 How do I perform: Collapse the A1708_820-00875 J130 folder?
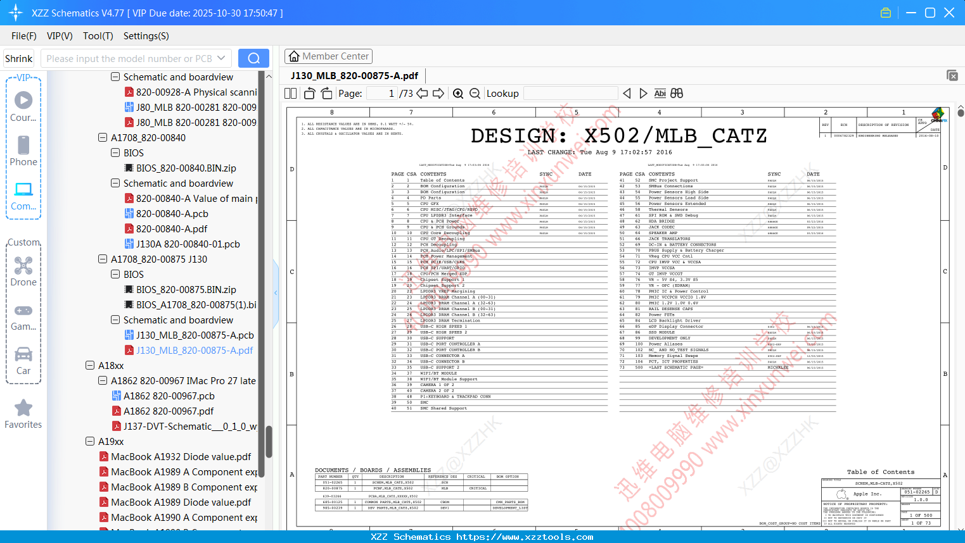click(x=103, y=259)
